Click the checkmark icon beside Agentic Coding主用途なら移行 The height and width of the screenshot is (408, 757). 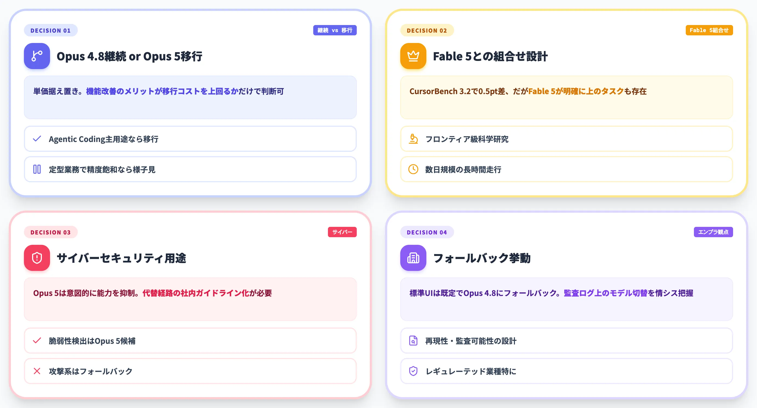[x=37, y=139]
